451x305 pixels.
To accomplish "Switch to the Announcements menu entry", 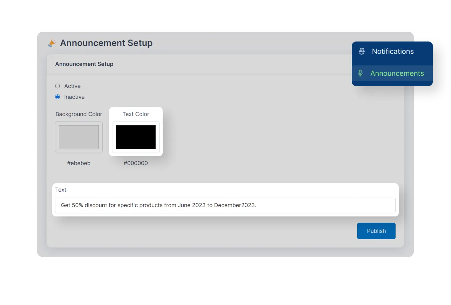I will 397,73.
